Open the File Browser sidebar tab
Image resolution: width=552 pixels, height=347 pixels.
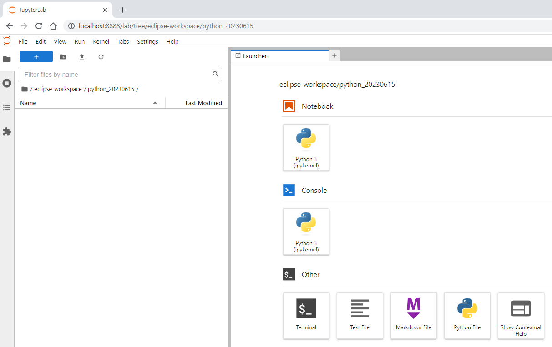click(7, 59)
